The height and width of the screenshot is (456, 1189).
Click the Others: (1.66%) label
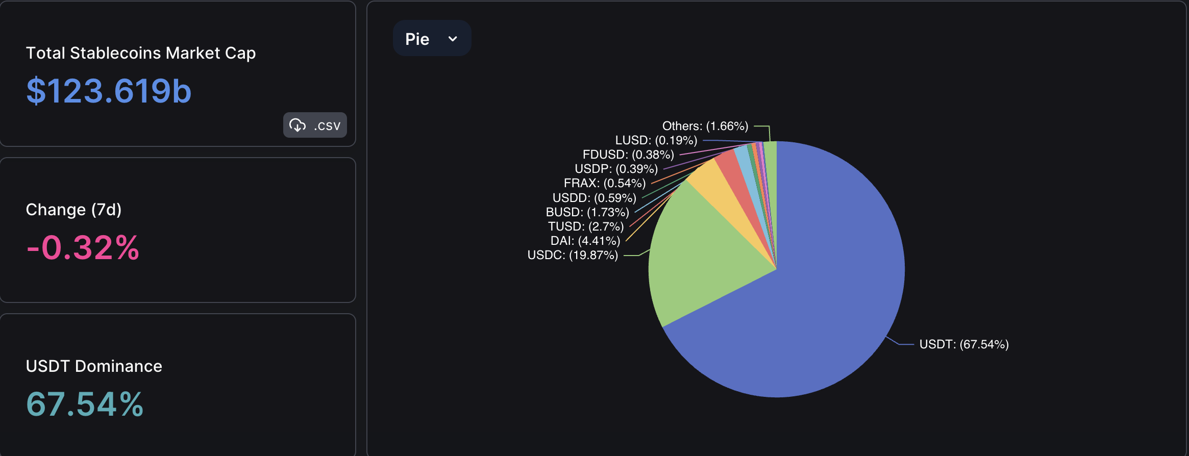pos(705,126)
